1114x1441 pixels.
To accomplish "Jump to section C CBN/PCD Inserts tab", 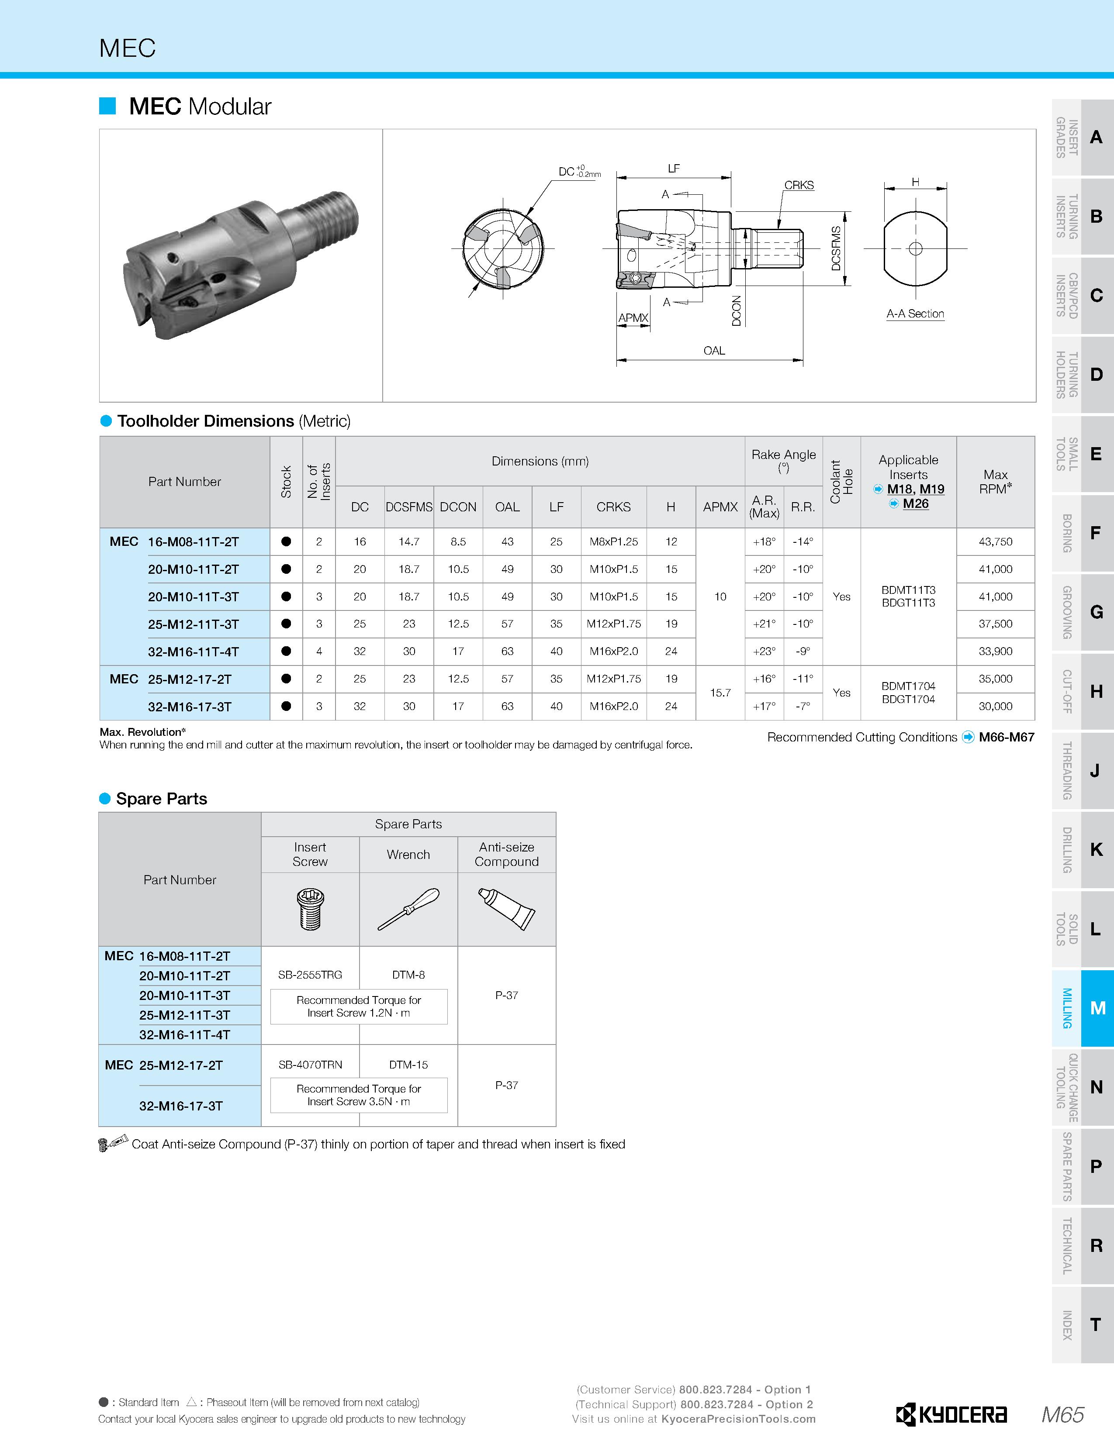I will click(x=1083, y=296).
